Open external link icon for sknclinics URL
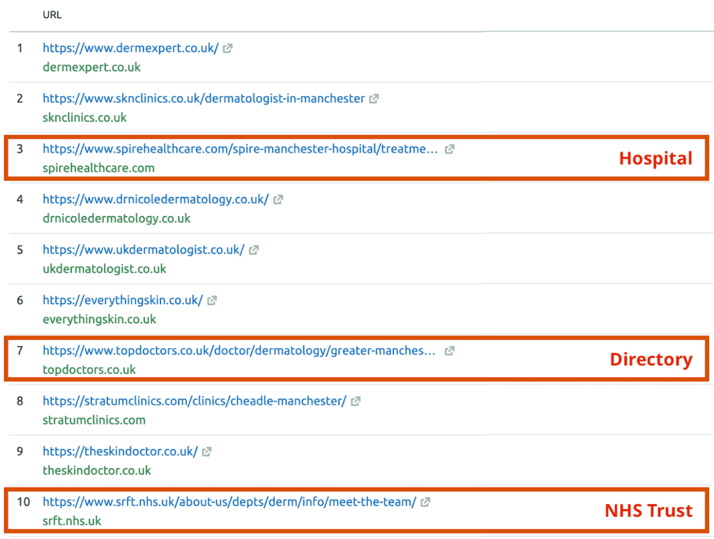 click(x=374, y=99)
